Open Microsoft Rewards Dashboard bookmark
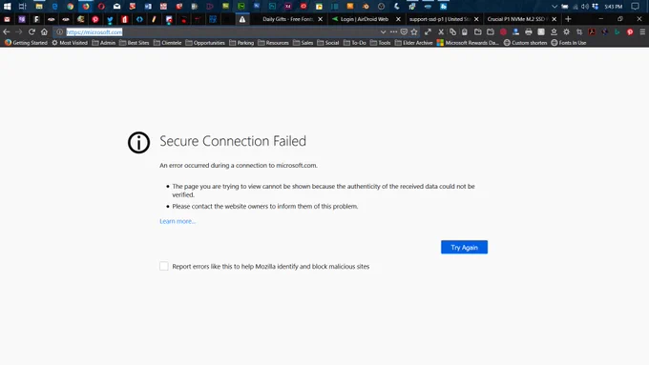 pos(468,43)
